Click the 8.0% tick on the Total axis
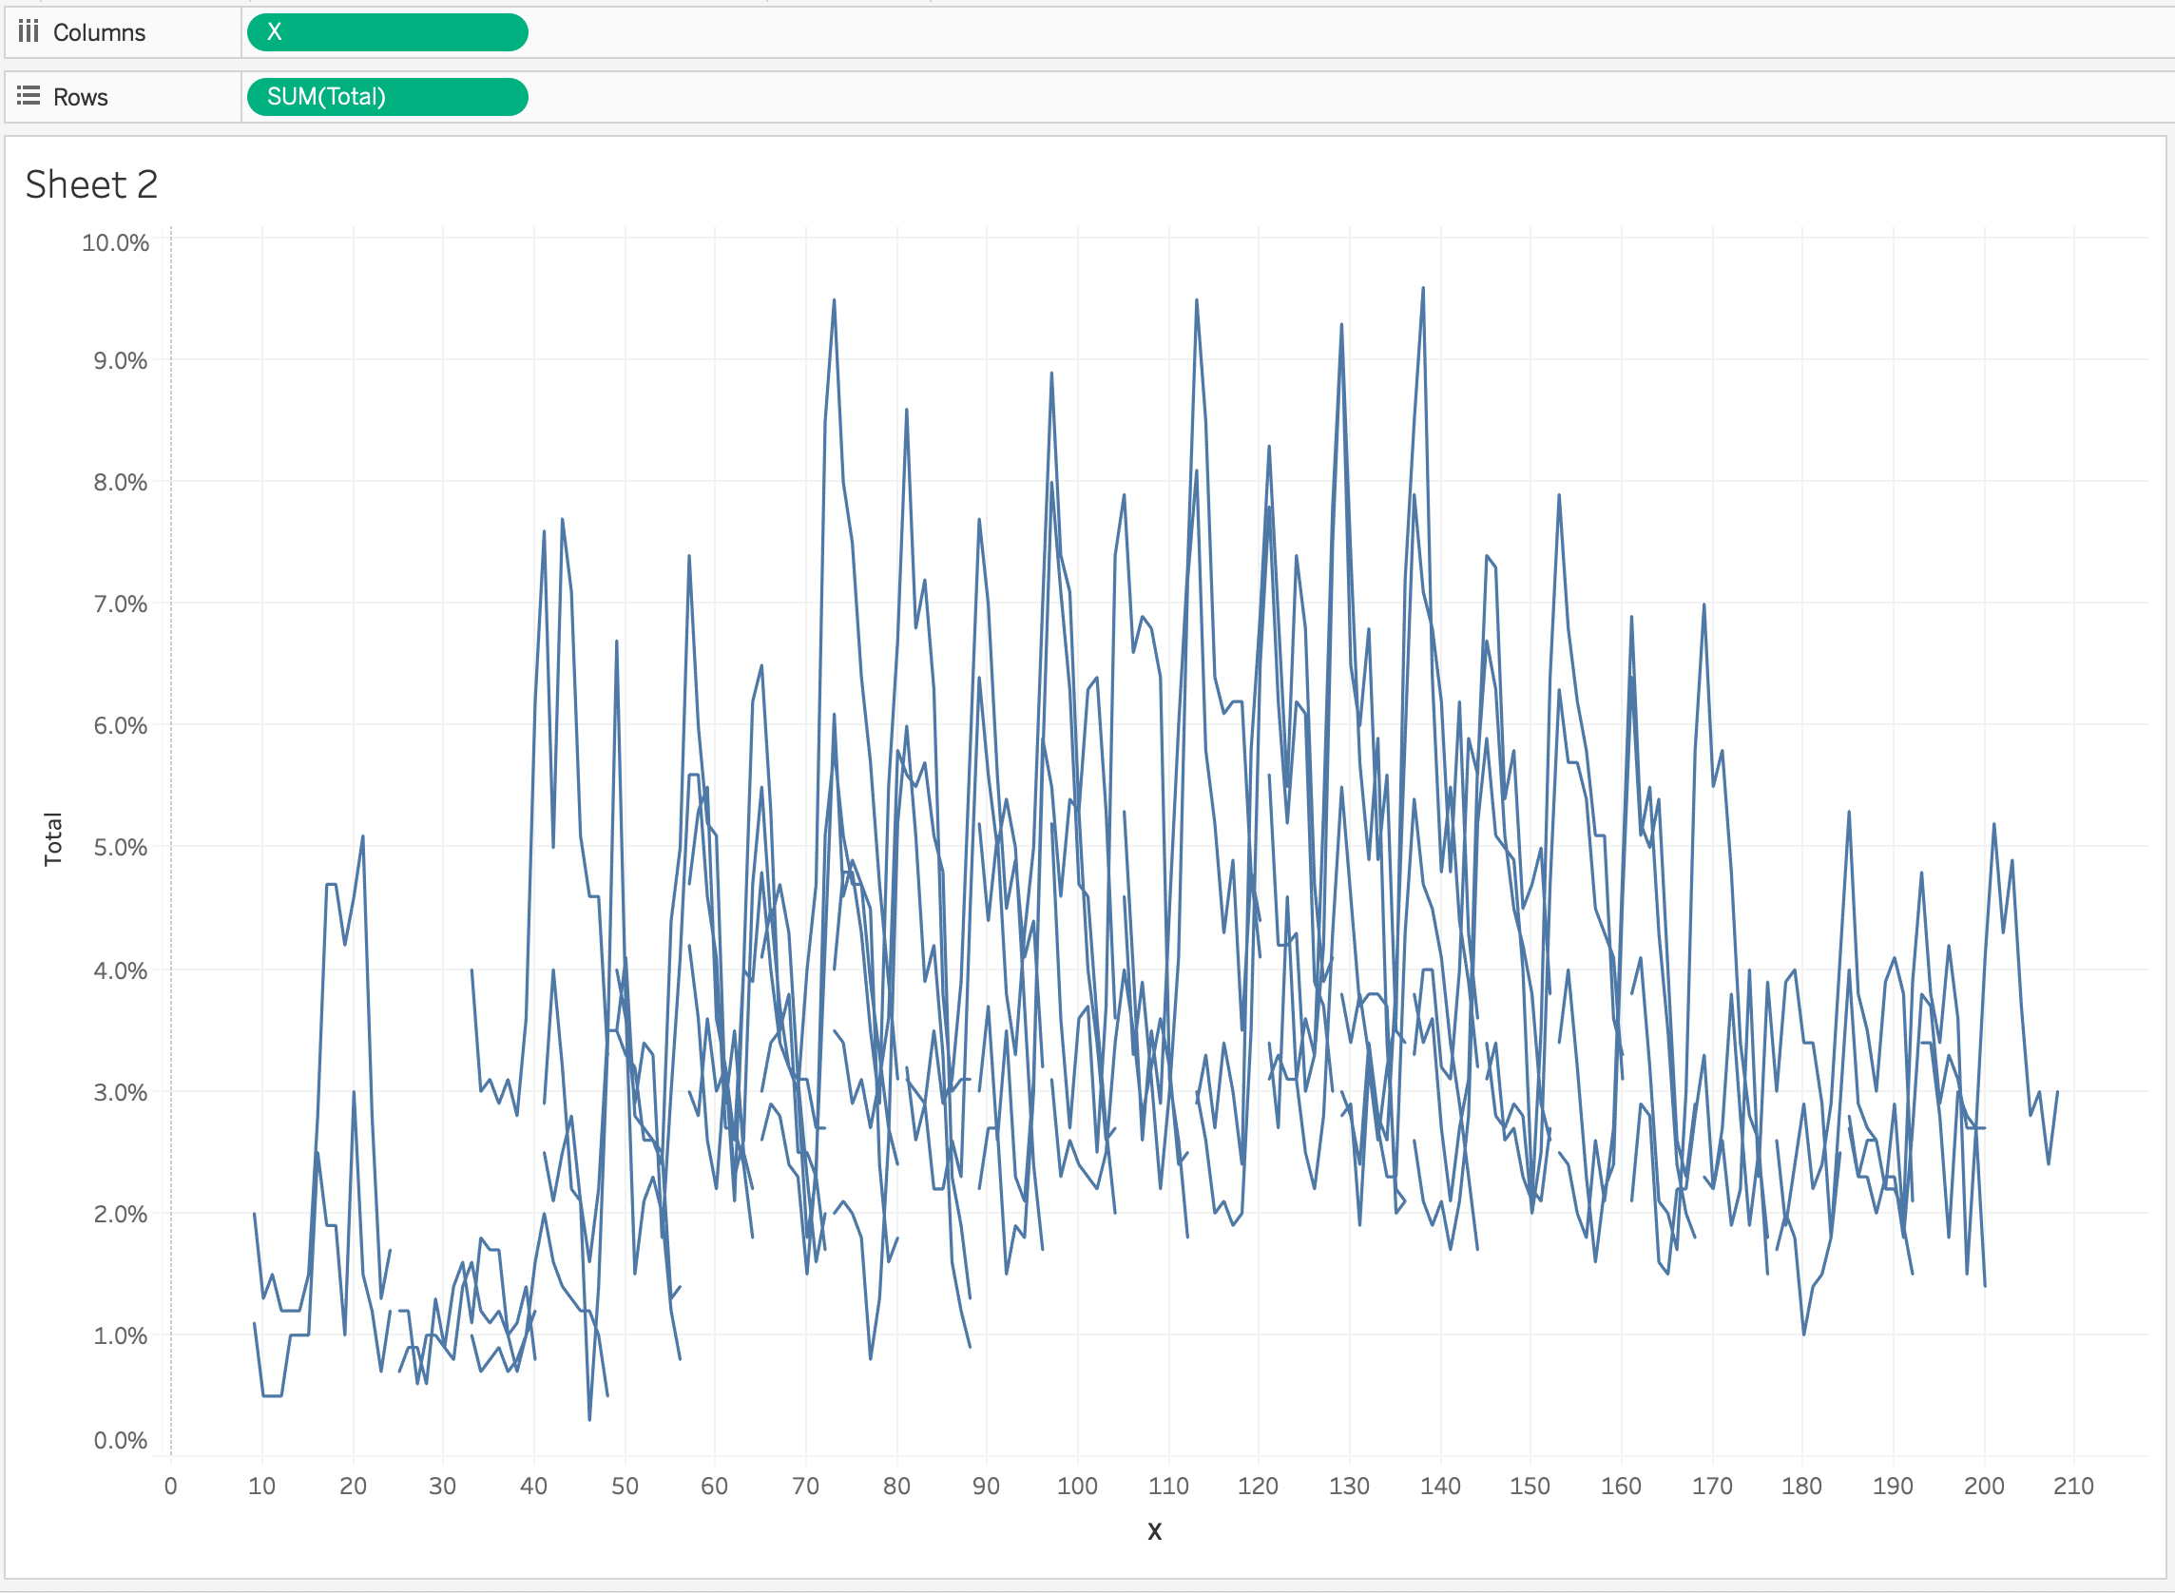The image size is (2175, 1593). tap(121, 482)
